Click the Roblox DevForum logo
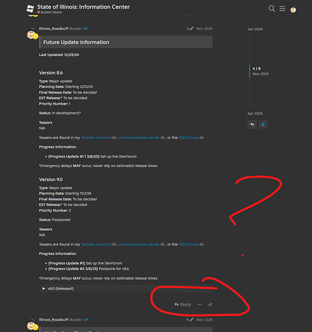 (31, 9)
